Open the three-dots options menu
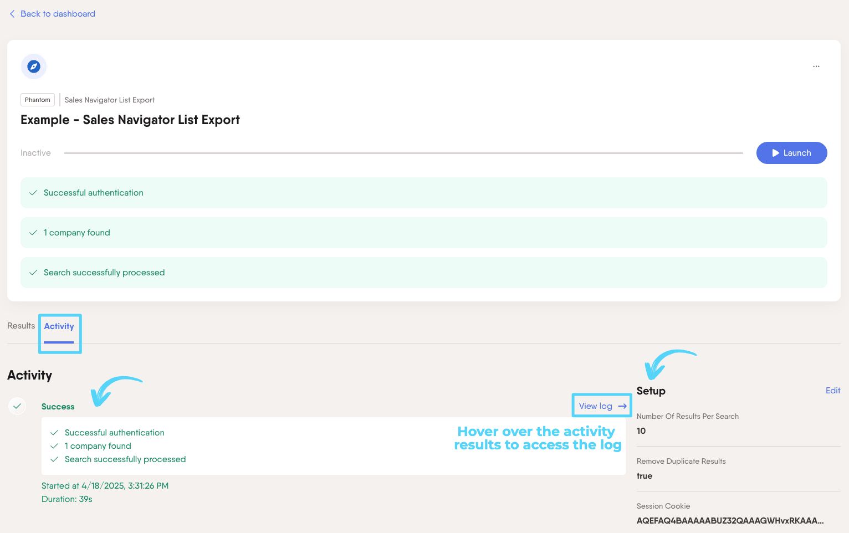The width and height of the screenshot is (849, 533). 816,66
